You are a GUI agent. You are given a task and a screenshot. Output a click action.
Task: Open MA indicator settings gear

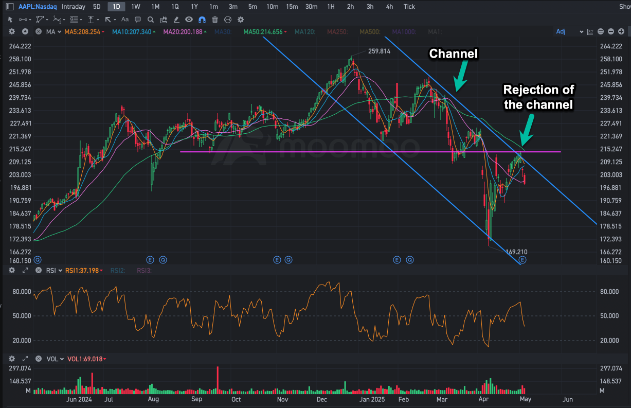[x=12, y=32]
